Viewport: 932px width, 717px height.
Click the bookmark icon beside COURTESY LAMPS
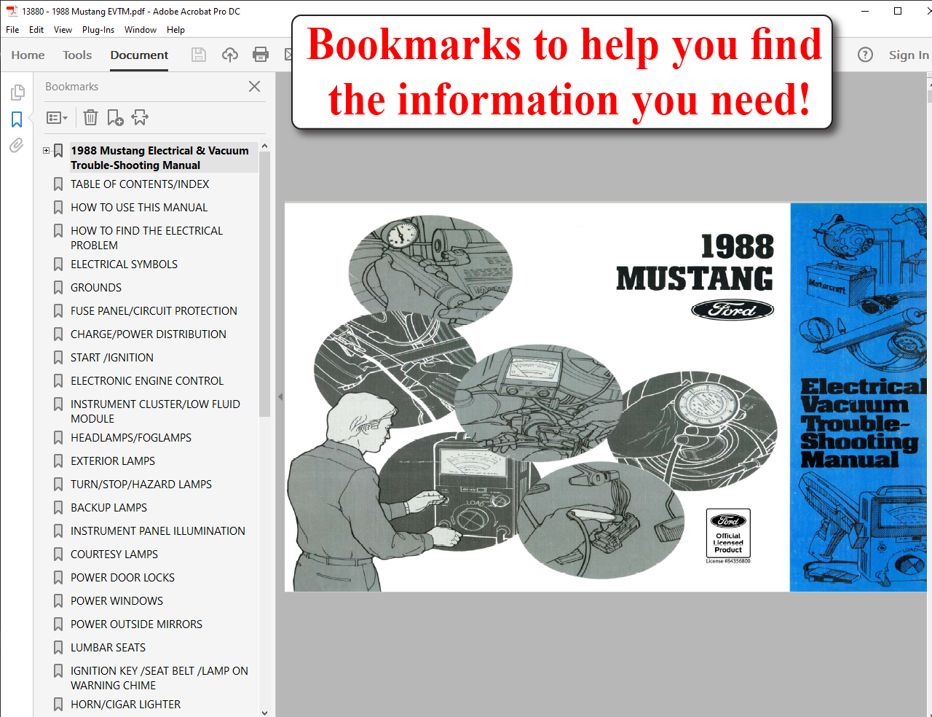58,555
